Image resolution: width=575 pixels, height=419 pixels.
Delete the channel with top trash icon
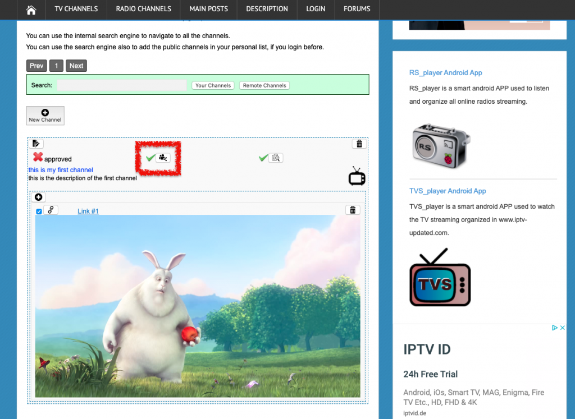coord(359,144)
